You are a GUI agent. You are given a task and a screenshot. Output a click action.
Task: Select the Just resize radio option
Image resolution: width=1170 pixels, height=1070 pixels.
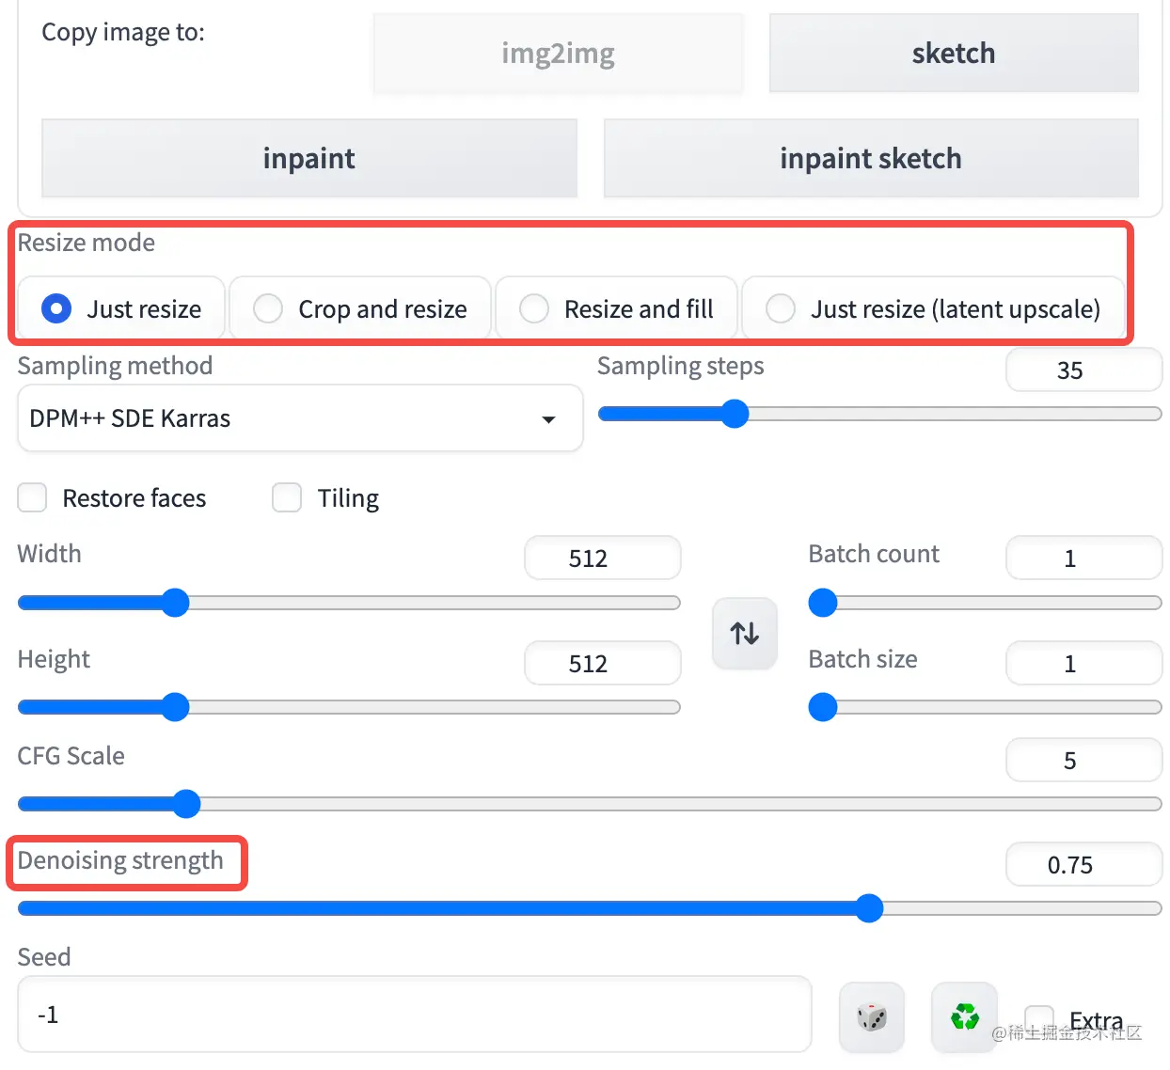coord(56,308)
